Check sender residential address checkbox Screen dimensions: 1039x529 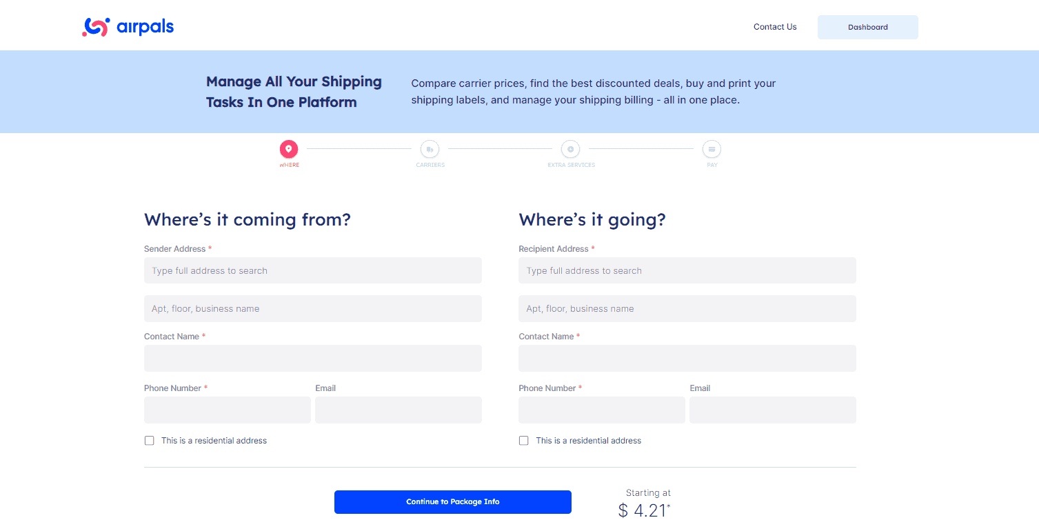coord(149,440)
